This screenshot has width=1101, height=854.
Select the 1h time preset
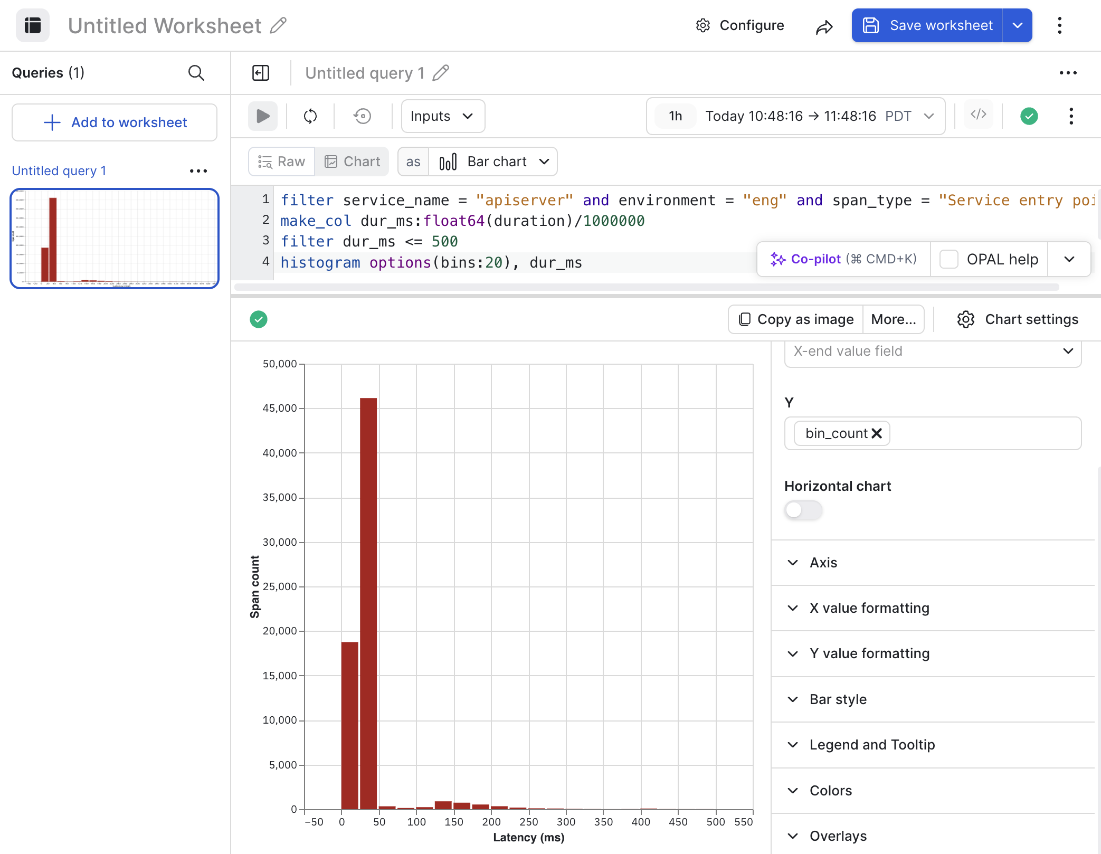pos(676,116)
